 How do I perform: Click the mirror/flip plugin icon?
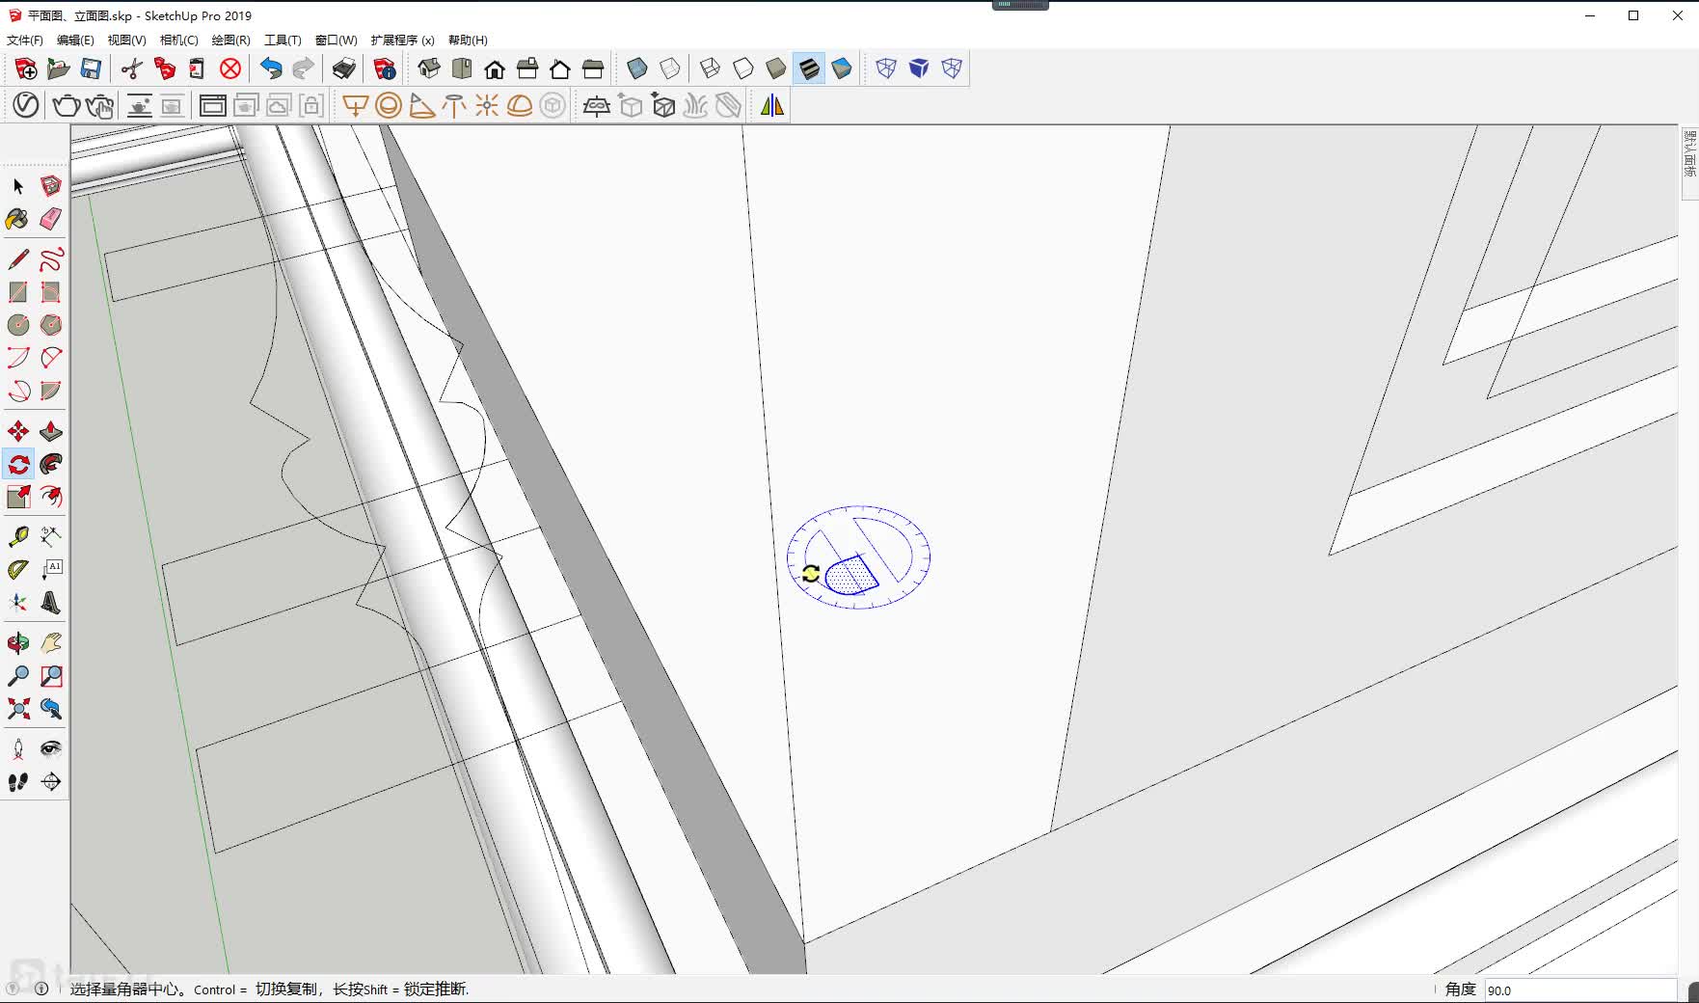[772, 105]
